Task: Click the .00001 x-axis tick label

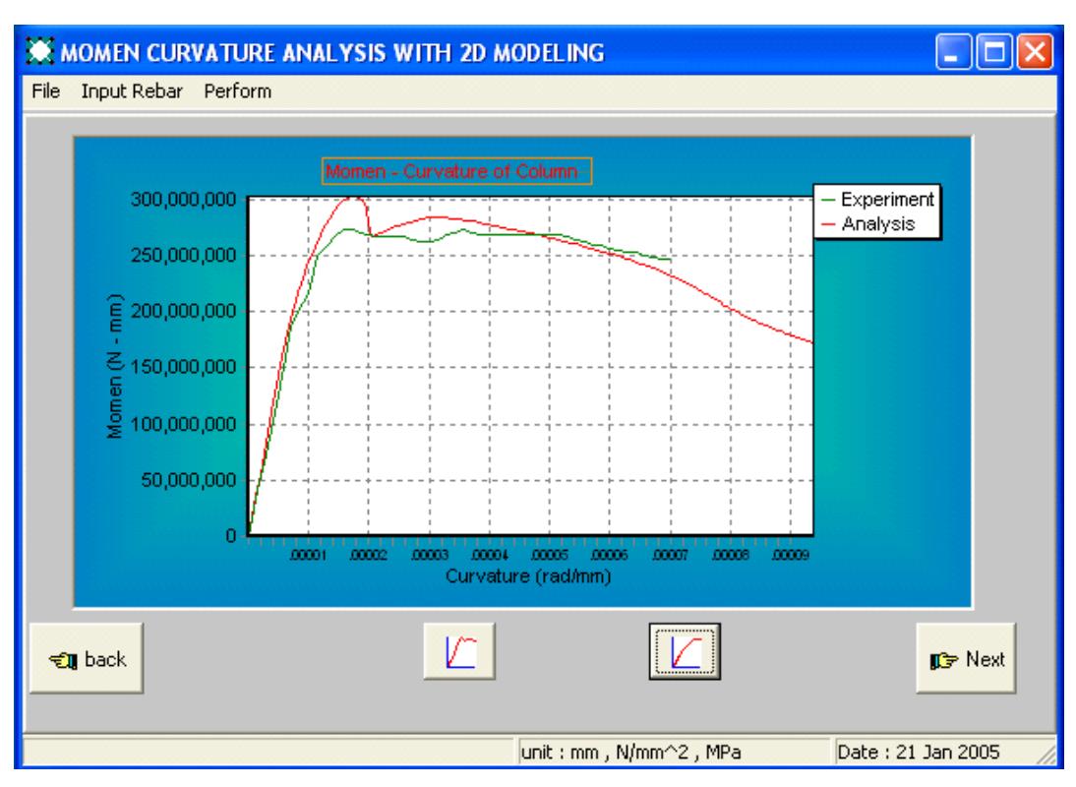Action: pyautogui.click(x=308, y=555)
